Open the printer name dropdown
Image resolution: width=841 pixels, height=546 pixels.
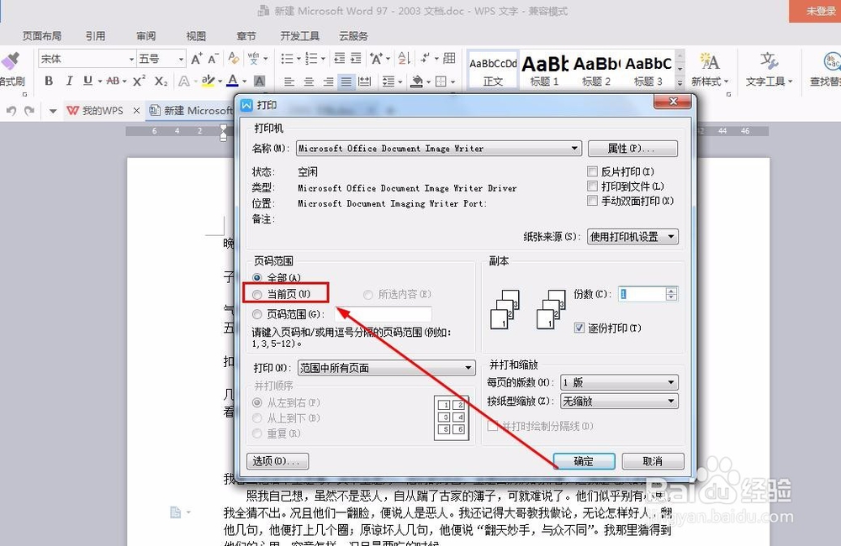click(574, 149)
